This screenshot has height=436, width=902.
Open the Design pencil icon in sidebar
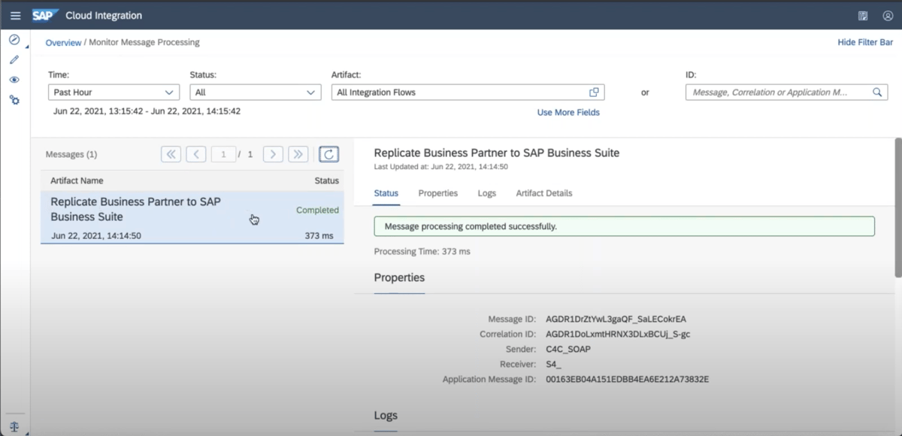pyautogui.click(x=14, y=59)
